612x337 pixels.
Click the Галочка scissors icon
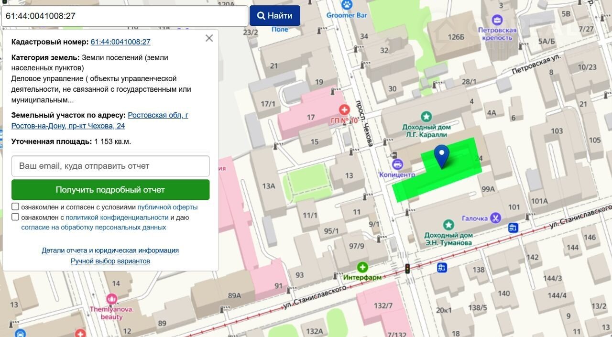[496, 218]
